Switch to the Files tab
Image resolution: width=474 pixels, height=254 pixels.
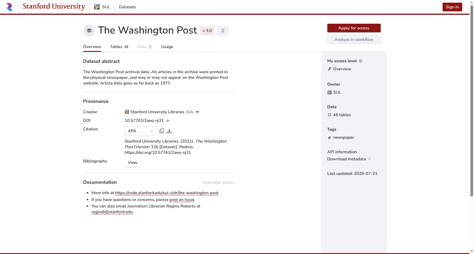coord(145,47)
